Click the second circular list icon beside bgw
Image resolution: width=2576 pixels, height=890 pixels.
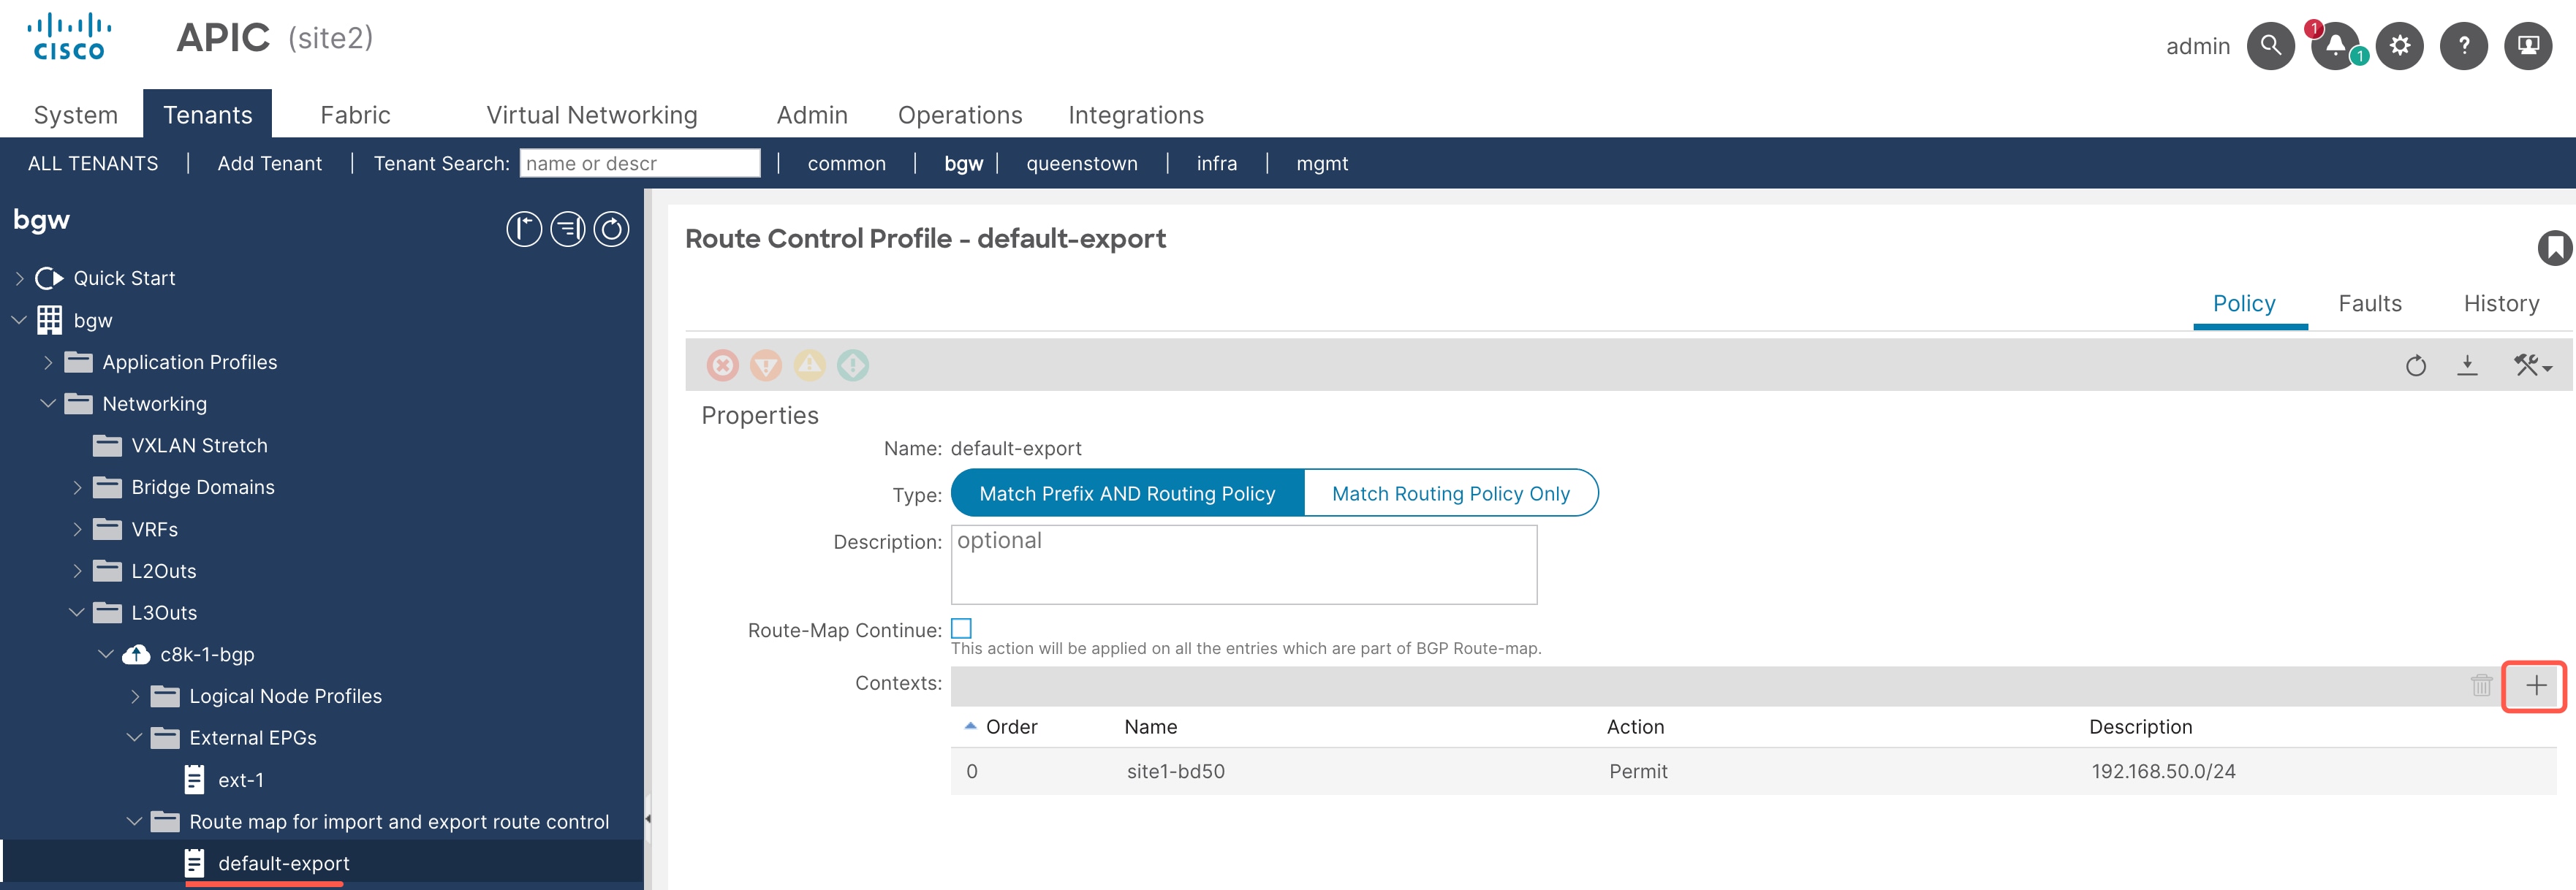pos(567,229)
